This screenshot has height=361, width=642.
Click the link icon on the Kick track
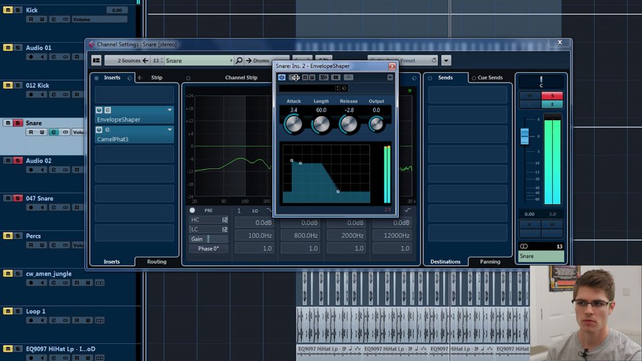pyautogui.click(x=65, y=19)
